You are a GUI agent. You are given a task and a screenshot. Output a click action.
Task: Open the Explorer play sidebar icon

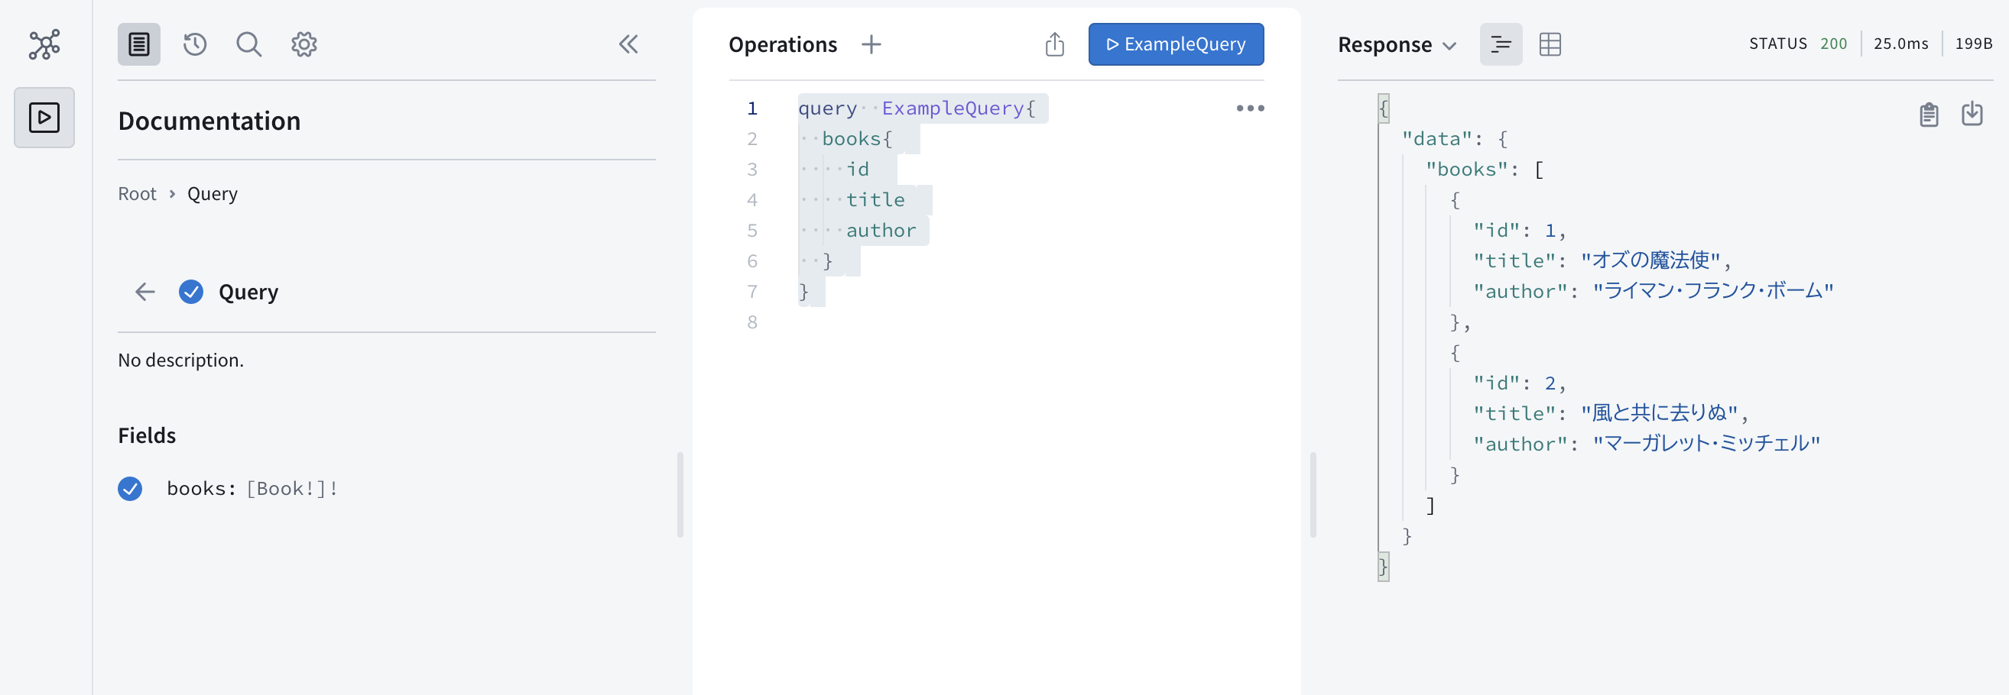[44, 118]
